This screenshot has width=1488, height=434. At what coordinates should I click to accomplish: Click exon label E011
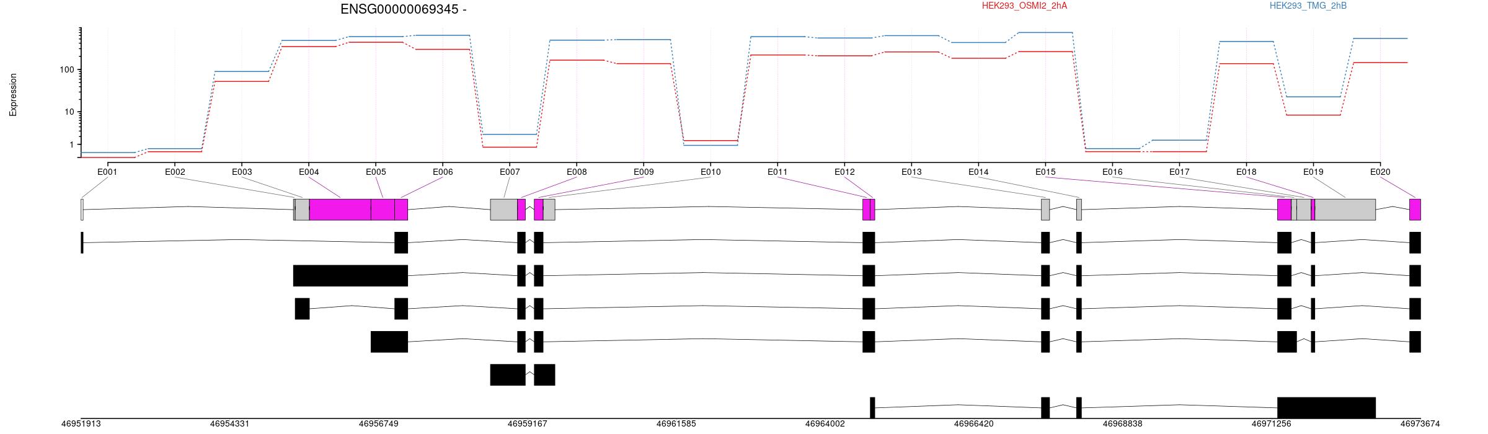click(777, 172)
